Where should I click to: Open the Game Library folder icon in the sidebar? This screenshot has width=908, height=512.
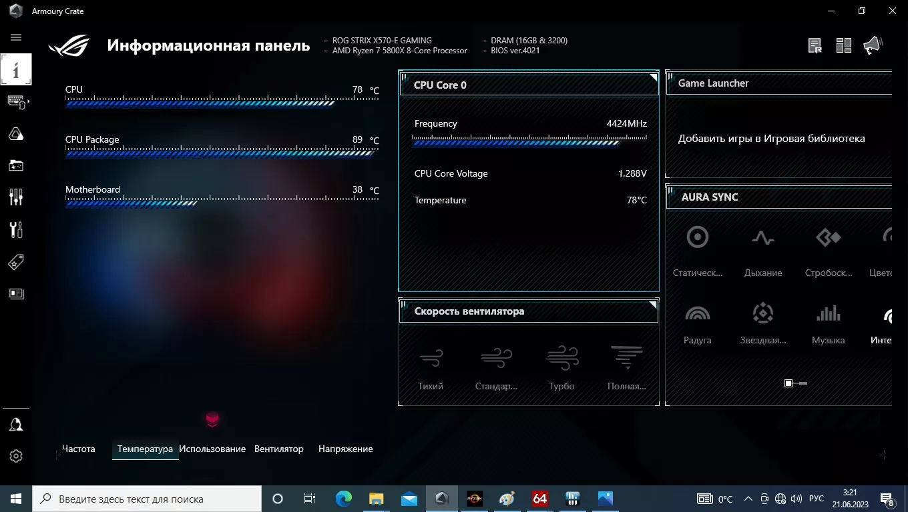click(16, 165)
